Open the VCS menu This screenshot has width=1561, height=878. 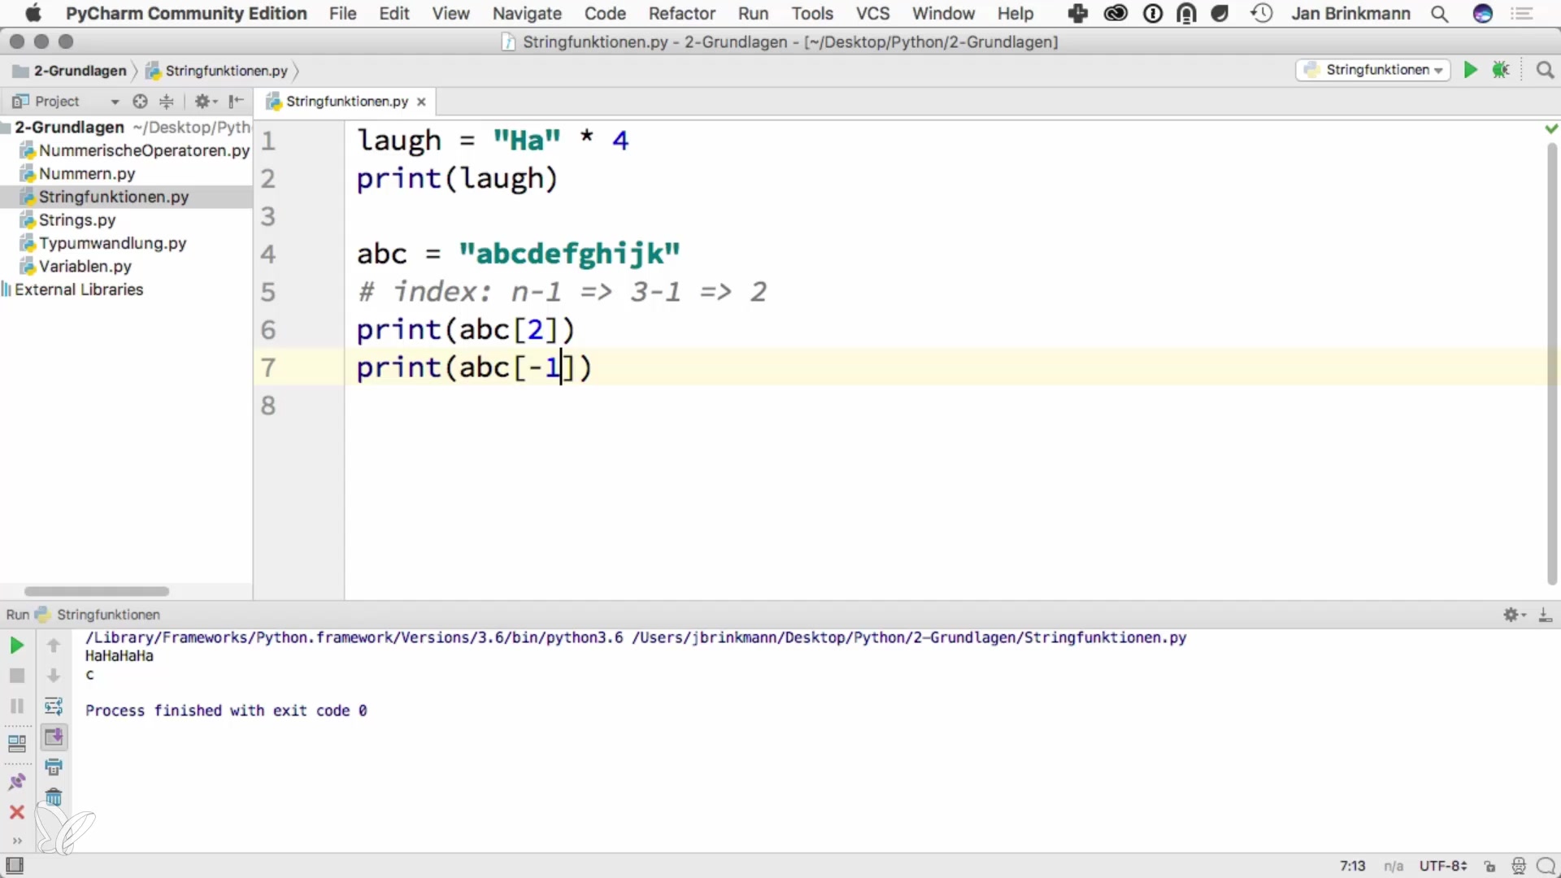(872, 14)
